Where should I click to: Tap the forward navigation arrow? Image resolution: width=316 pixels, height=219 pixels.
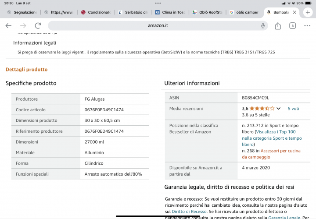tap(23, 26)
